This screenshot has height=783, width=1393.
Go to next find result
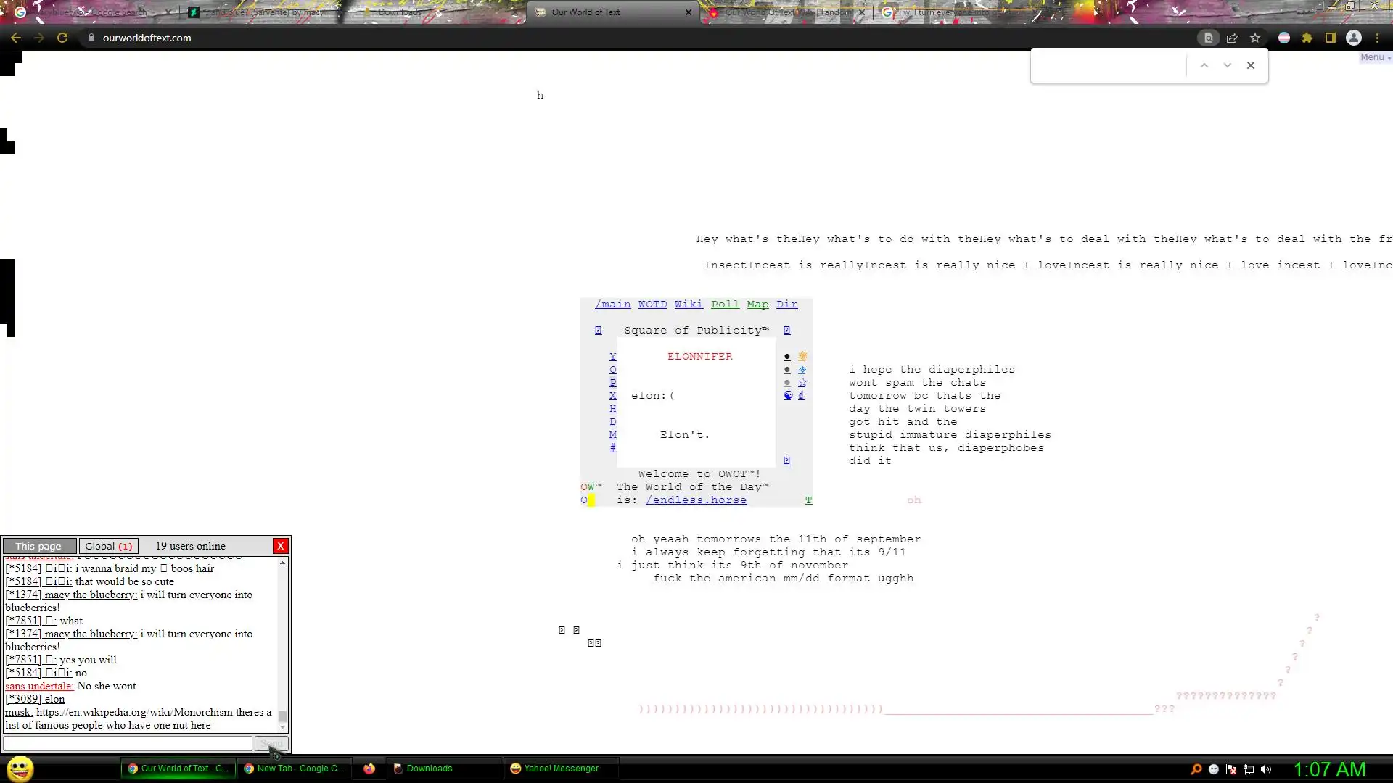(1228, 65)
